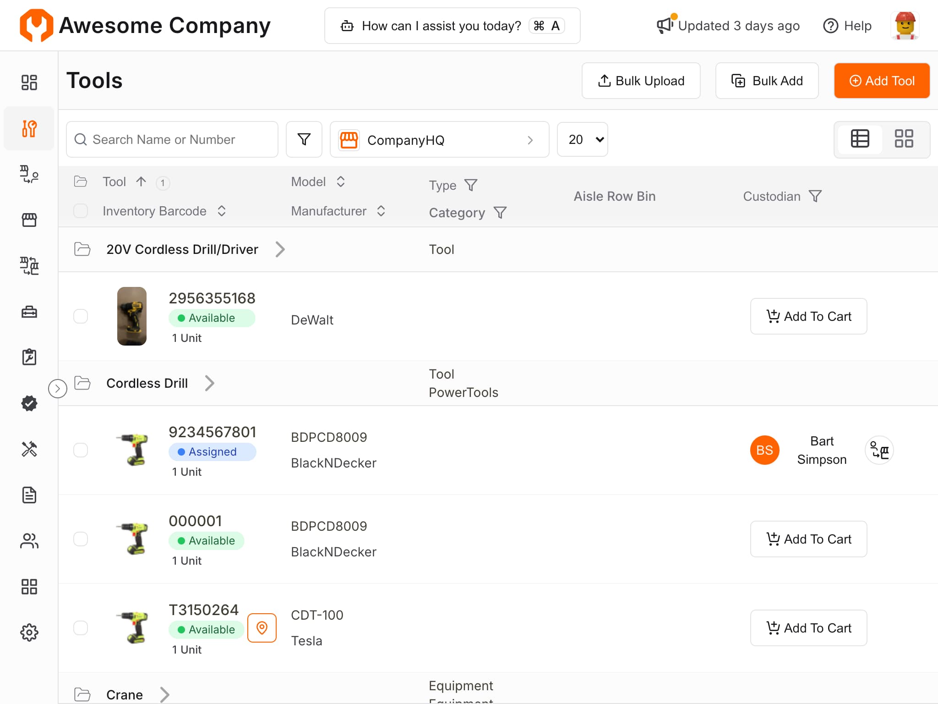Switch to table list view

click(x=860, y=139)
